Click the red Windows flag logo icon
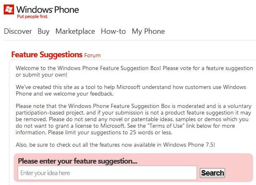This screenshot has height=185, width=256. tap(9, 9)
